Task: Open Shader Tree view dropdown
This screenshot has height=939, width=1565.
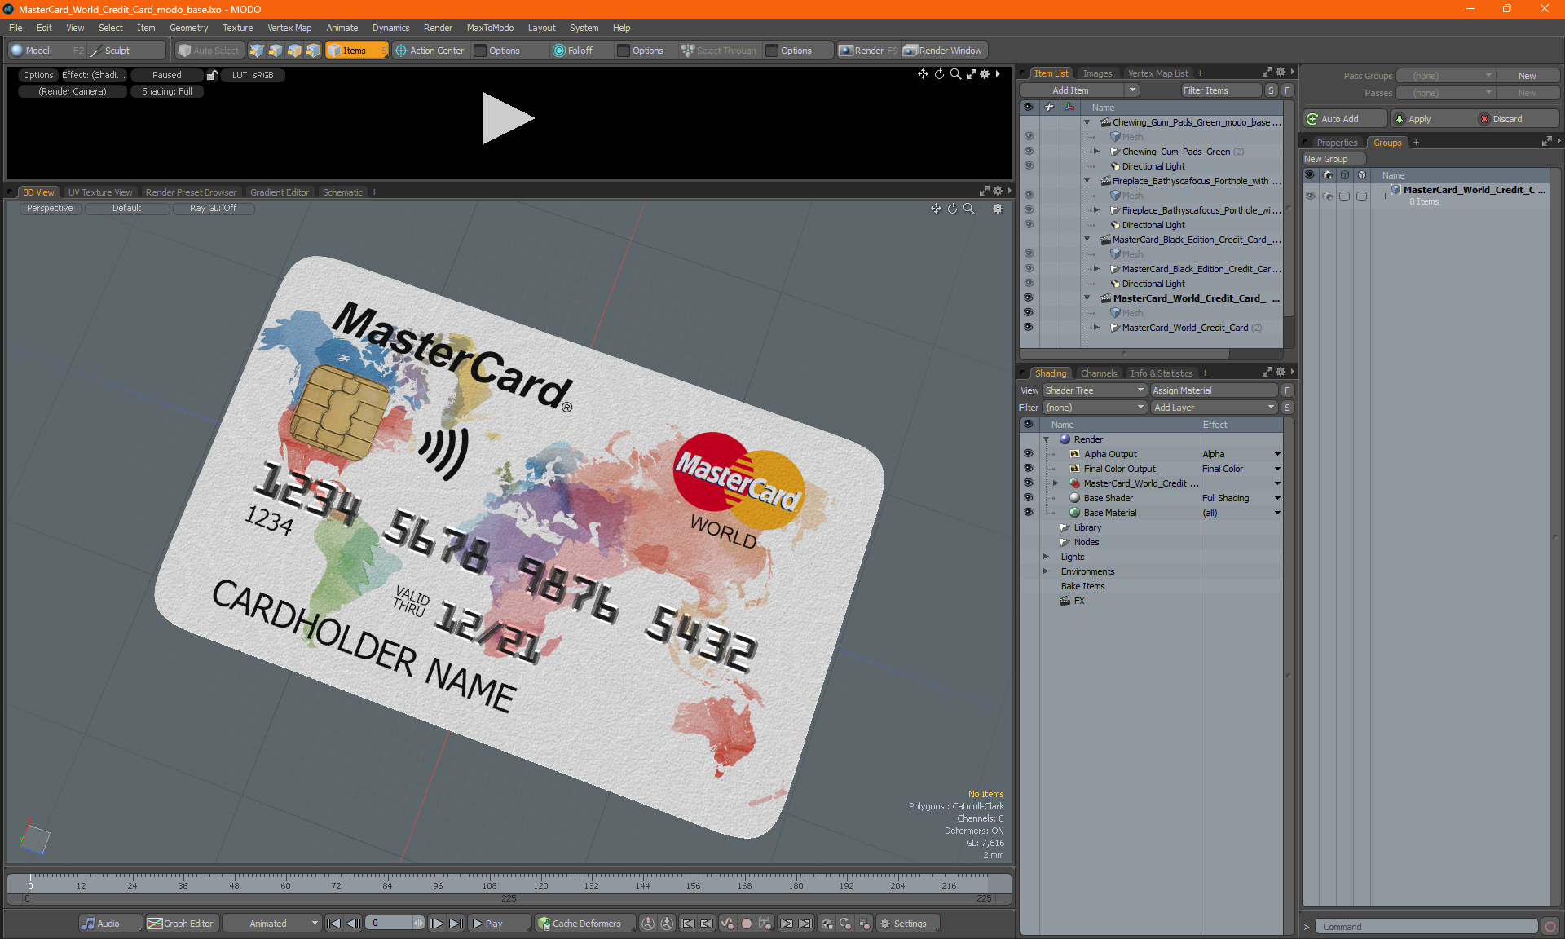Action: 1095,390
